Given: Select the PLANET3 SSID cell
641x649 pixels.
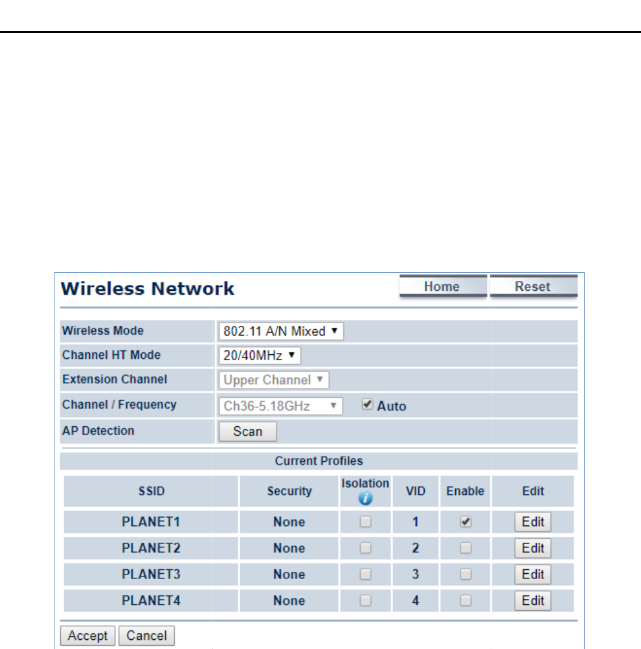Looking at the screenshot, I should (x=151, y=574).
